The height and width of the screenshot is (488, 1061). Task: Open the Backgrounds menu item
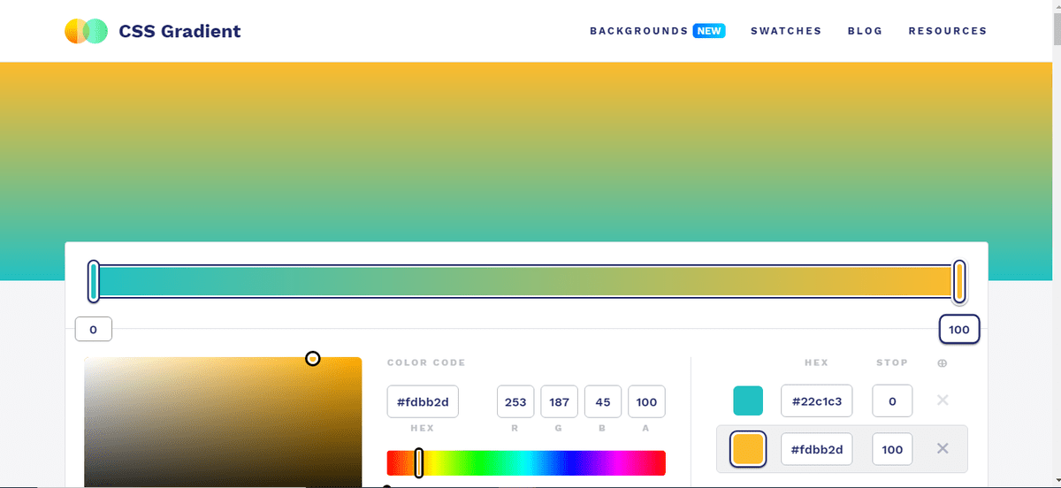[x=638, y=31]
